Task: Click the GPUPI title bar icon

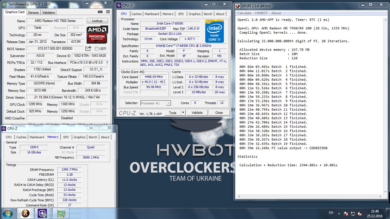Action: (x=238, y=6)
